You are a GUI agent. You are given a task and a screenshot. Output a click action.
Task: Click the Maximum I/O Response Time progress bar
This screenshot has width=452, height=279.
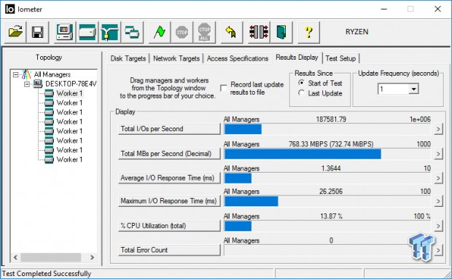(x=327, y=201)
